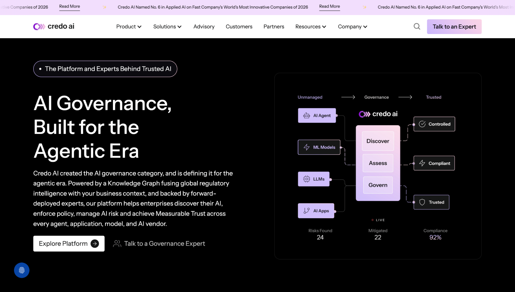Open the Partners page
This screenshot has height=292, width=515.
tap(274, 26)
